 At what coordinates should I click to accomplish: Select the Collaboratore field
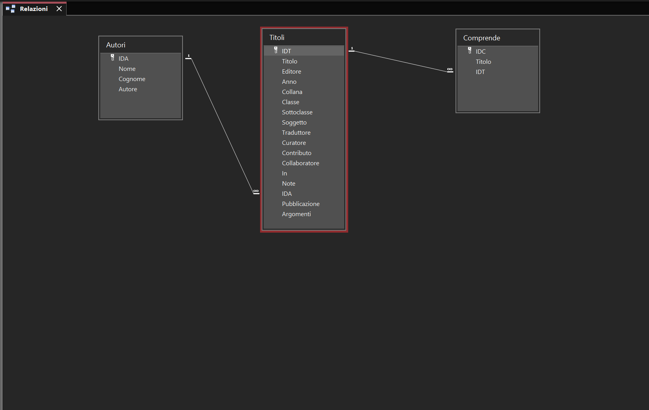(x=300, y=163)
